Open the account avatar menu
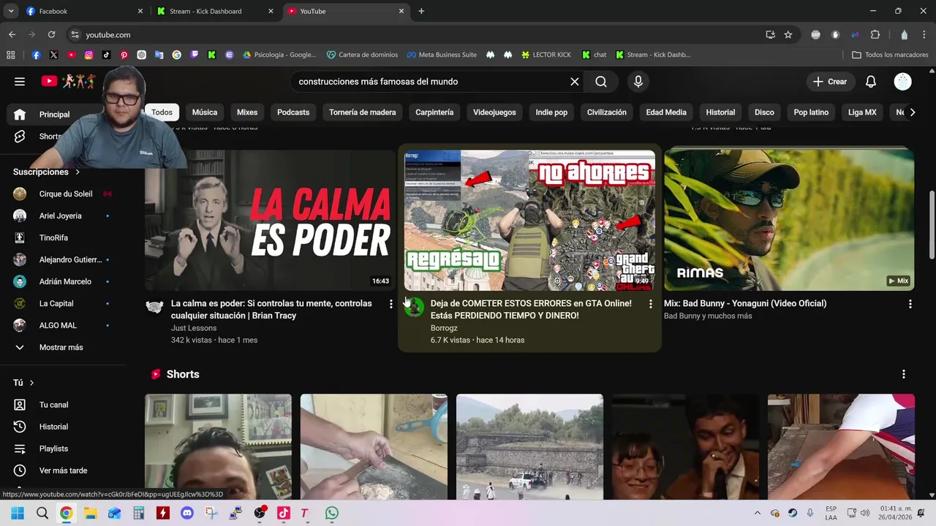Screen dimensions: 936x526 coord(903,82)
